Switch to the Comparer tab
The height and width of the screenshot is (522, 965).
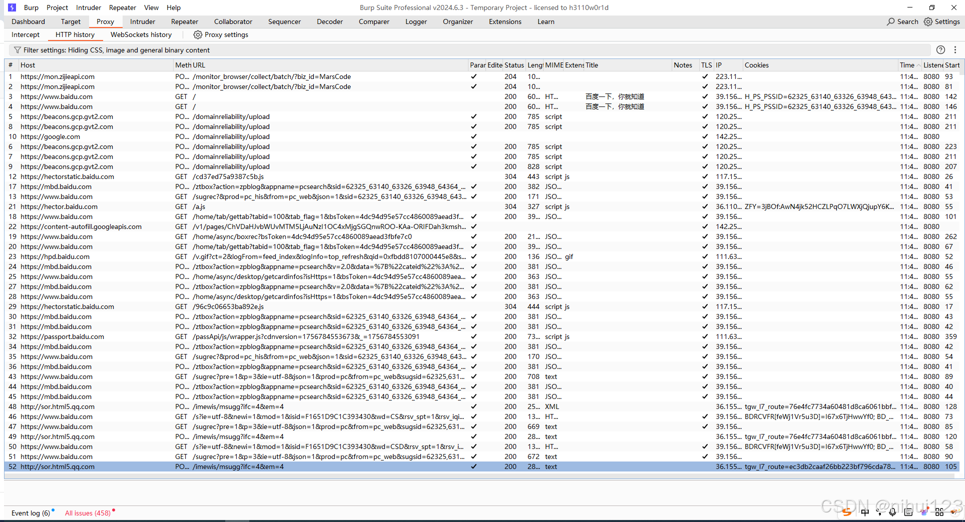pyautogui.click(x=374, y=21)
